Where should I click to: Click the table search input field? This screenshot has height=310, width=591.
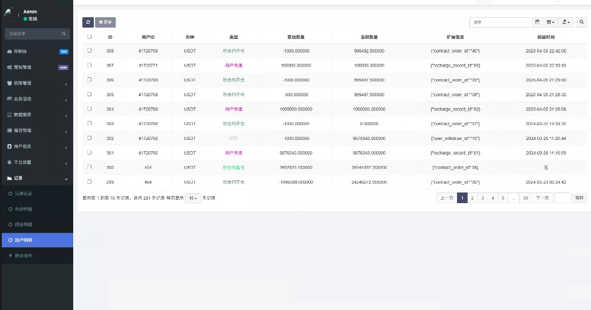tap(499, 22)
